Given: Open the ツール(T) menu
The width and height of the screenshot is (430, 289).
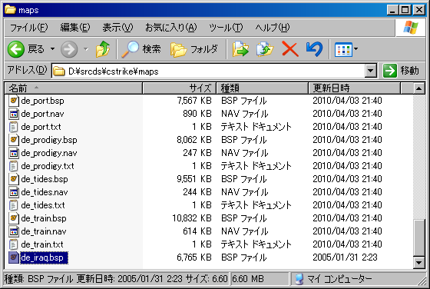Looking at the screenshot, I should click(226, 28).
